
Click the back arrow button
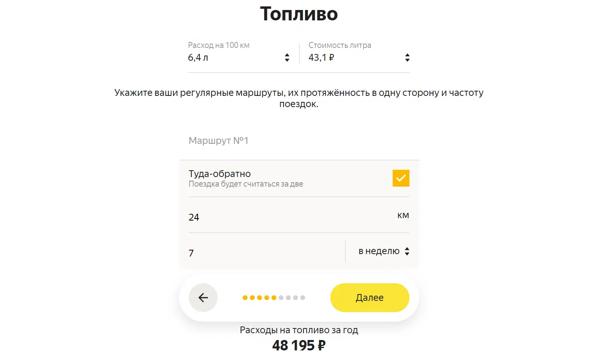[203, 298]
